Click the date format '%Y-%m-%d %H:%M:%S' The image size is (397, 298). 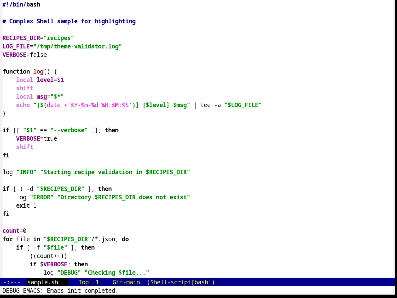(100, 105)
